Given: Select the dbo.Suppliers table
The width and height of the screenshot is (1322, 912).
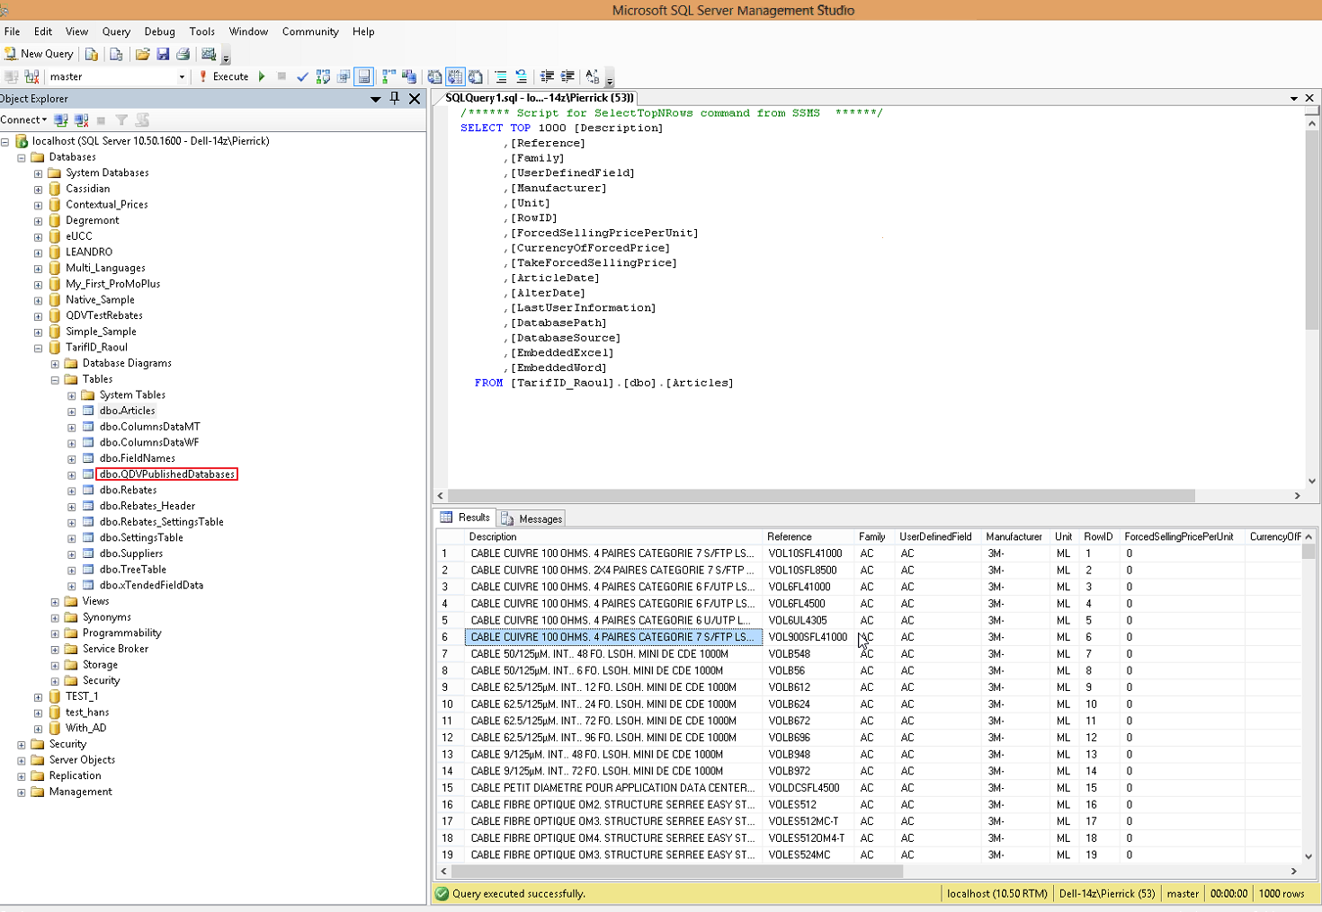Looking at the screenshot, I should (x=131, y=553).
